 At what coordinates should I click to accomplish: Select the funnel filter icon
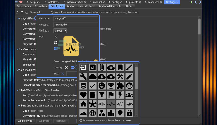click(x=102, y=95)
